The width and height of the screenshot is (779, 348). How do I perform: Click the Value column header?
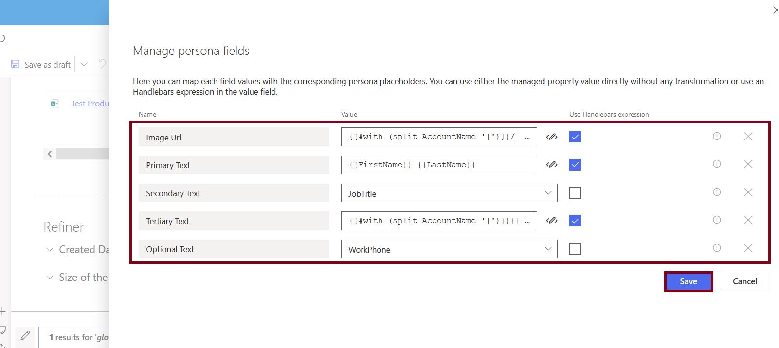pyautogui.click(x=349, y=114)
